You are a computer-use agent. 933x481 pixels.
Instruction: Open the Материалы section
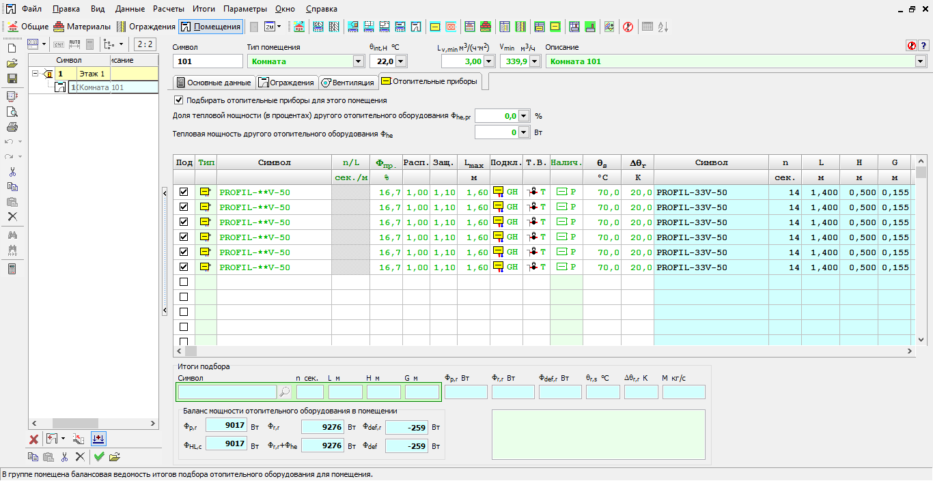tap(82, 27)
